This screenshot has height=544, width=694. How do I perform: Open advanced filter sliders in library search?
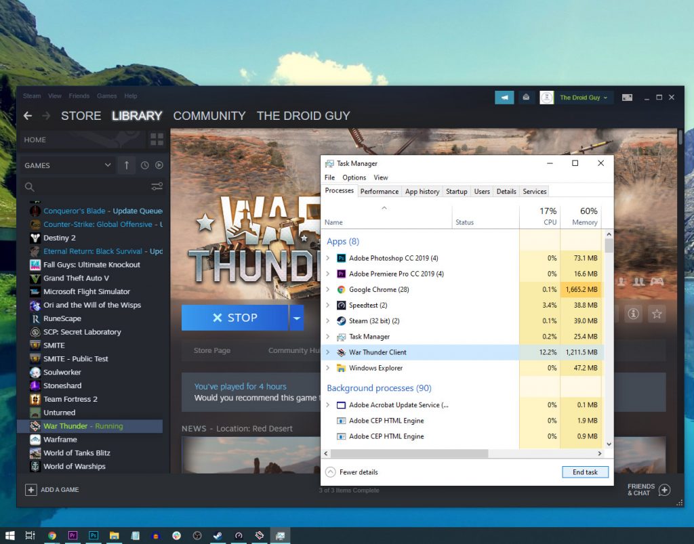[157, 186]
